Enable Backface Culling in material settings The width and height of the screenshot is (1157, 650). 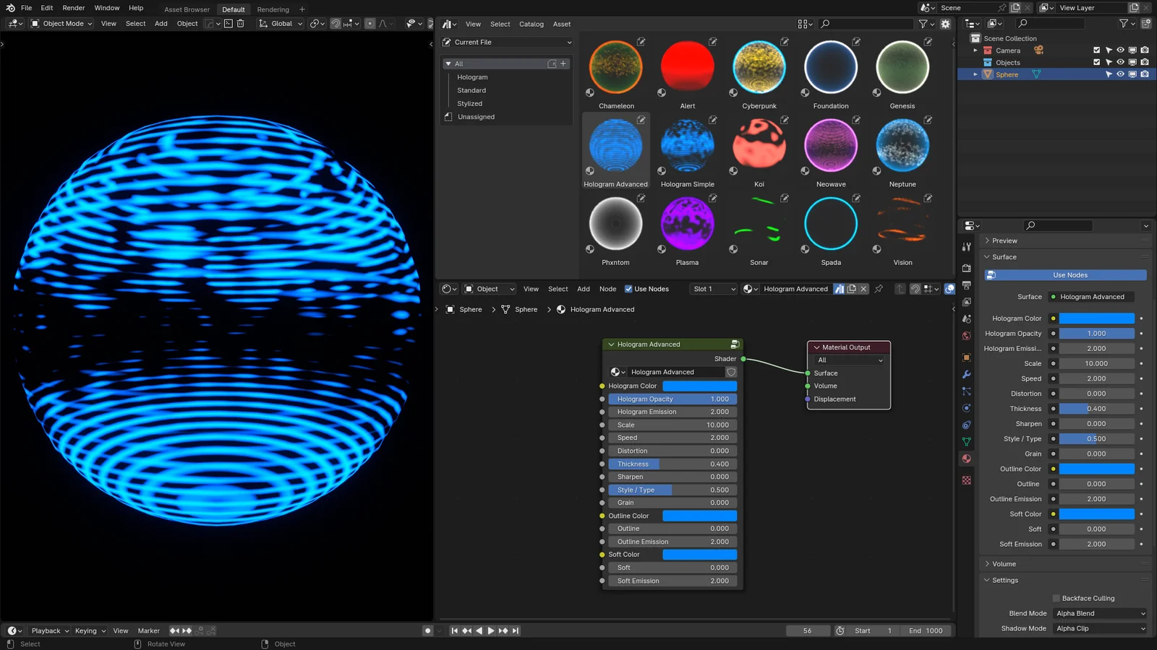pos(1057,598)
